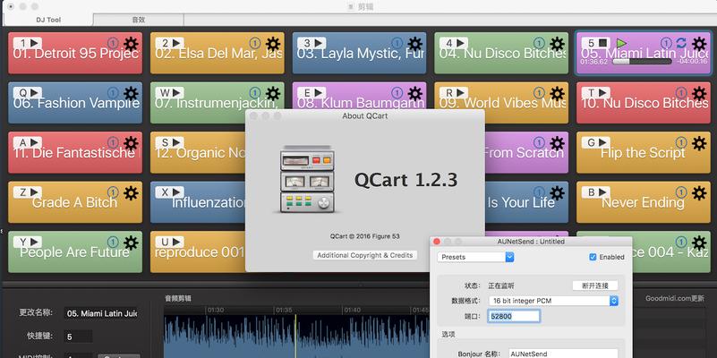Open gear settings on Flip the Script cart
This screenshot has height=358, width=717.
699,143
